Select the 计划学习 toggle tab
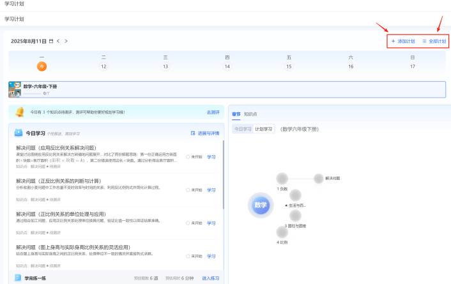Screen dimensions: 451x284 (264, 128)
